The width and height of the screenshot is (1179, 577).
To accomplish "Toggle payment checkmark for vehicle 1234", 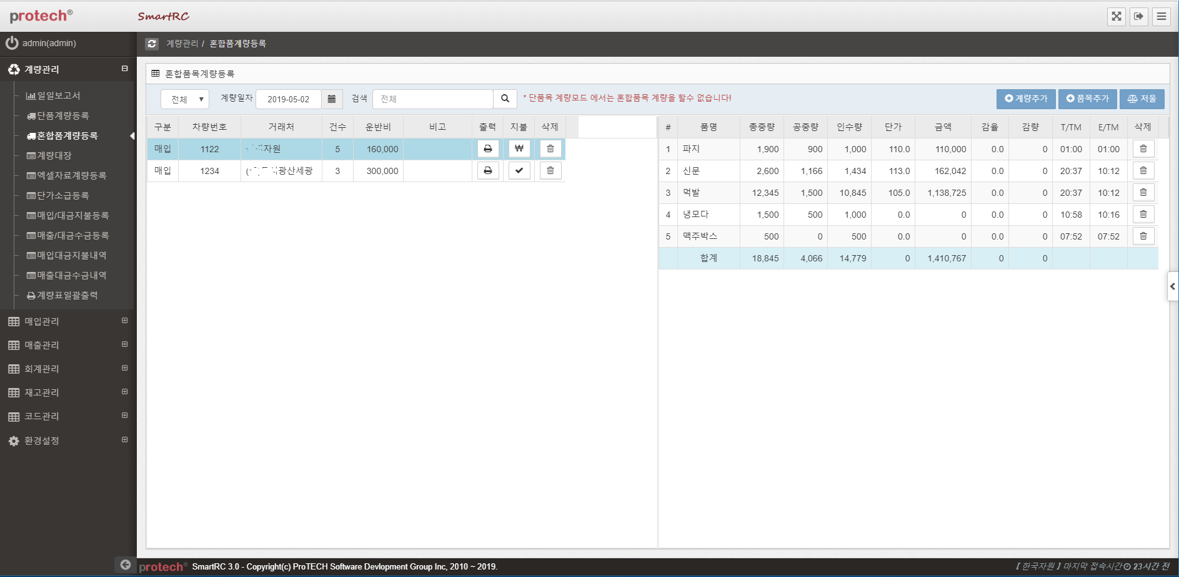I will (x=519, y=171).
